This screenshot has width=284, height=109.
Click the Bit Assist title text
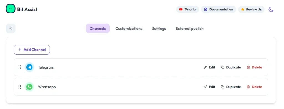pos(27,9)
